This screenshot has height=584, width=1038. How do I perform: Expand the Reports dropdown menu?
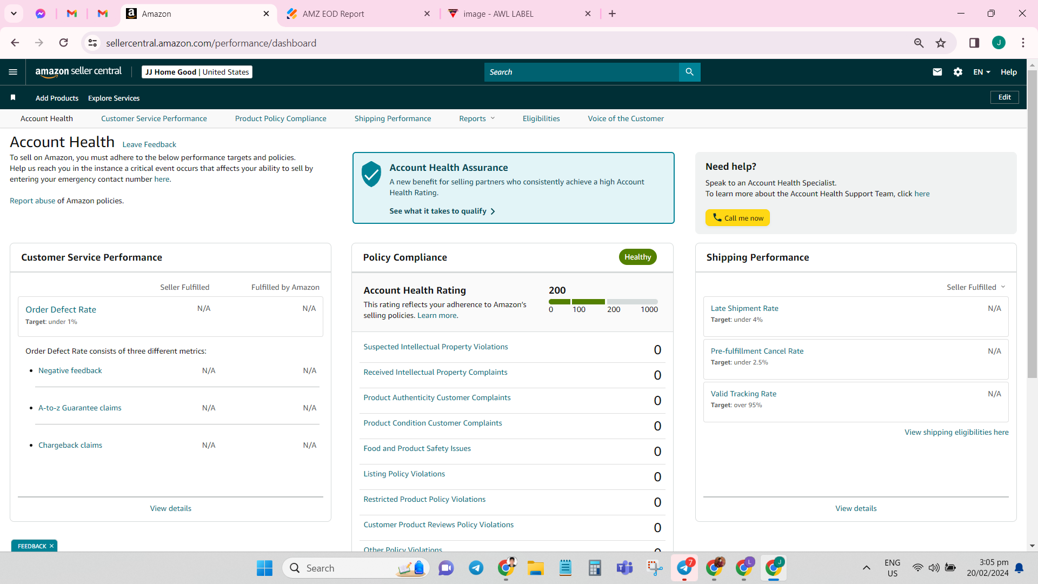point(477,118)
